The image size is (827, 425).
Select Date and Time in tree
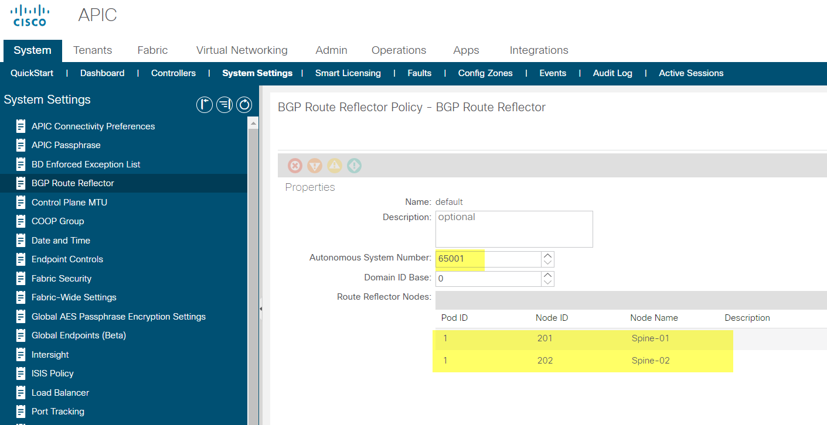61,241
